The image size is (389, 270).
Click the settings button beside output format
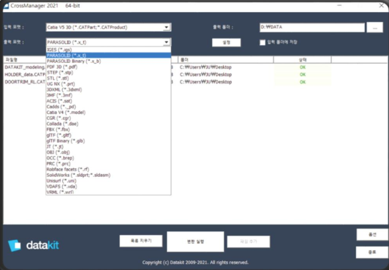point(226,42)
